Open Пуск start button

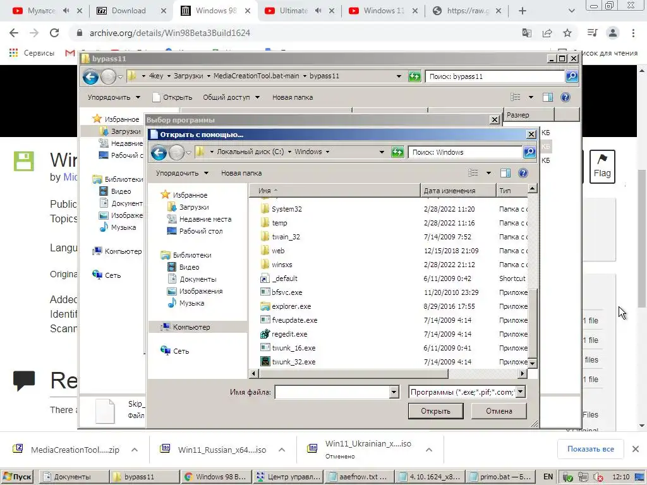click(x=17, y=477)
